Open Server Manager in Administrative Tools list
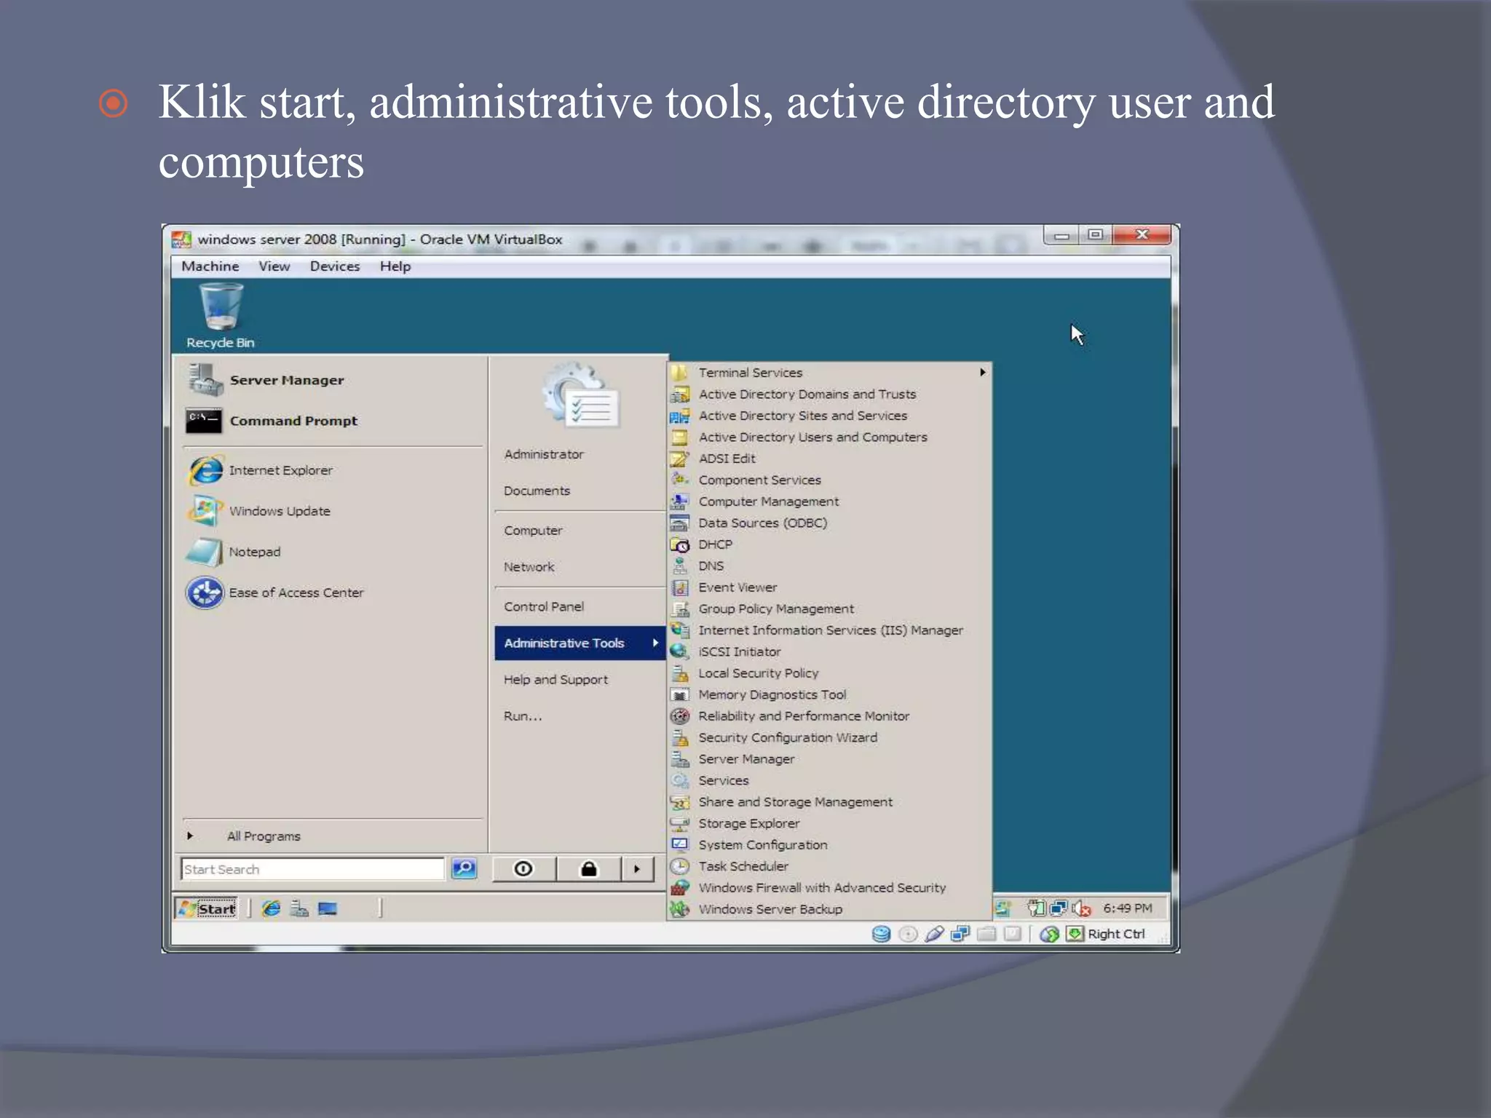The width and height of the screenshot is (1491, 1118). click(x=829, y=759)
